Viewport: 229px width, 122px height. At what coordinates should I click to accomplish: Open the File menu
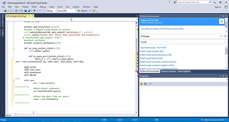[x=3, y=7]
